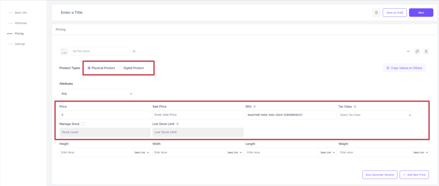
Task: Open the Length Select Unit dropdown
Action: point(328,152)
